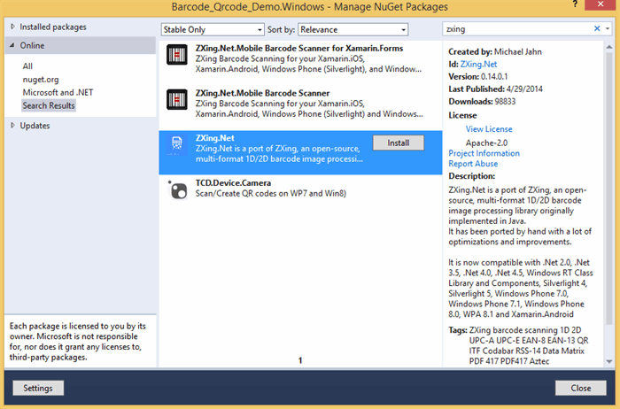Open the View License link
620x409 pixels.
[x=489, y=129]
